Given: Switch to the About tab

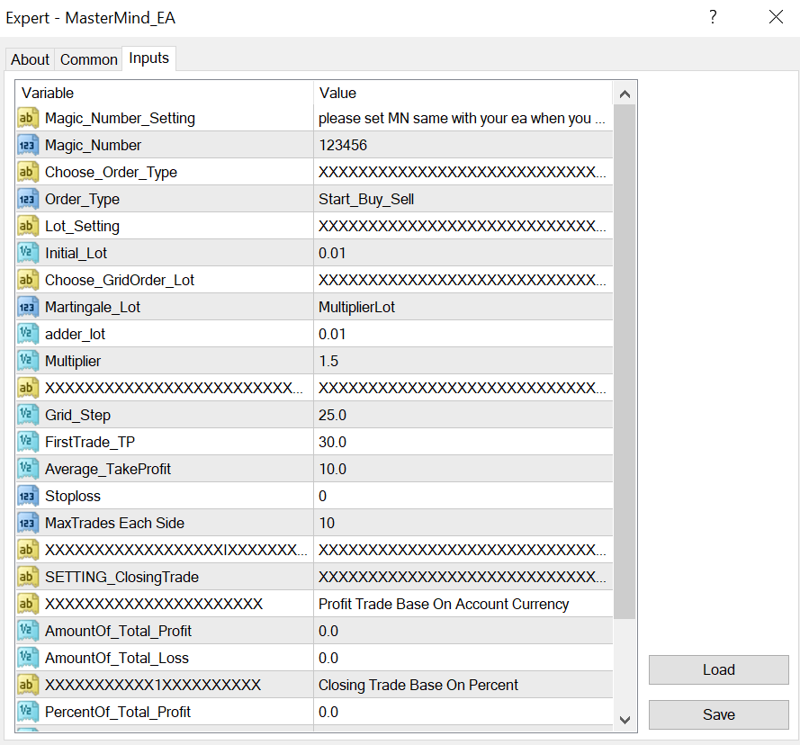Looking at the screenshot, I should click(x=30, y=59).
